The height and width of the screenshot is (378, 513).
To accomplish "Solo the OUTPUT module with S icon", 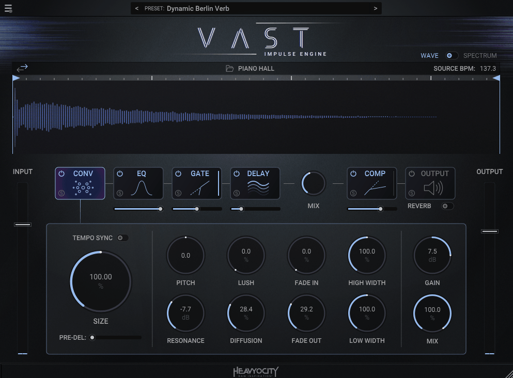I will click(x=412, y=193).
